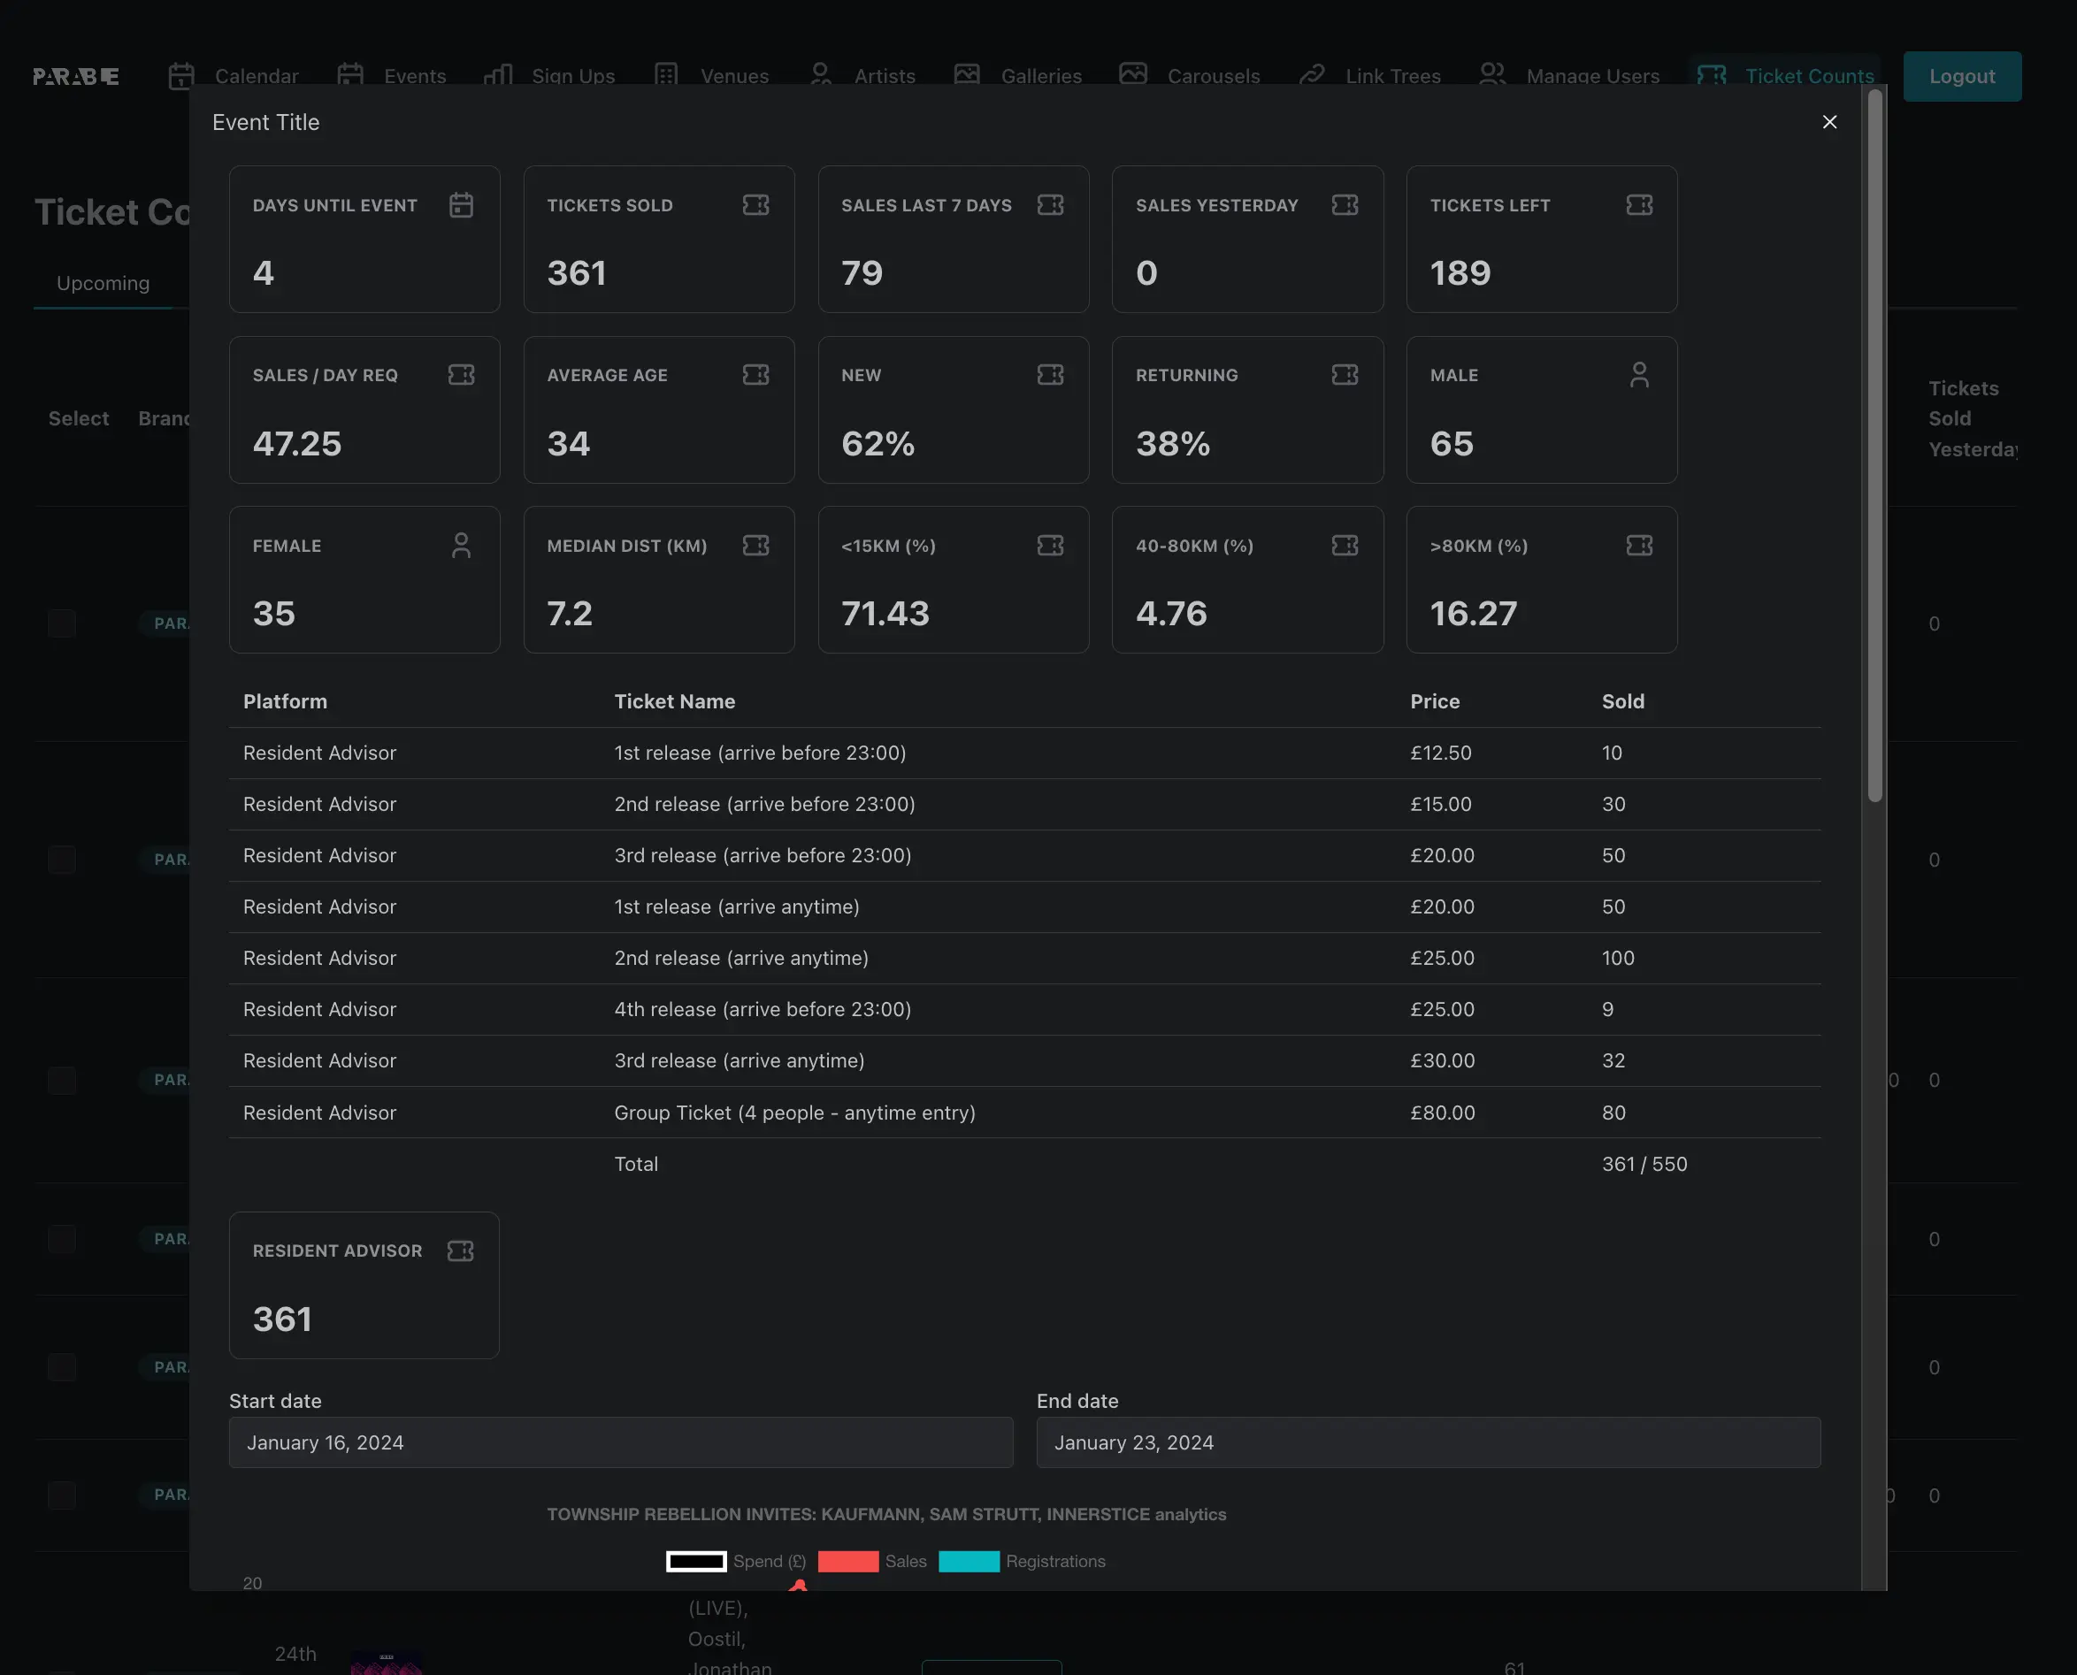Click the export icon for Average Age

coord(757,374)
